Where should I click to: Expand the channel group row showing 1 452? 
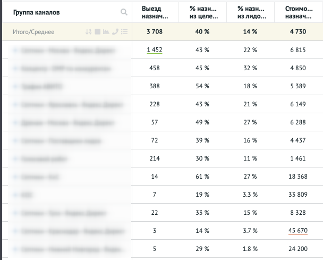point(15,51)
